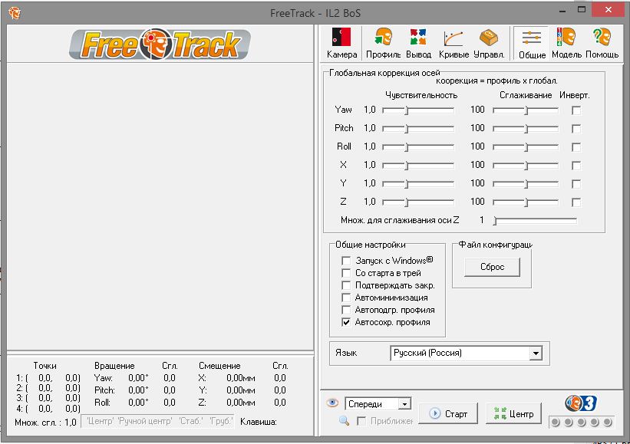Screen dimensions: 630x444
Task: Adjust the Pitch sensitivity slider
Action: click(x=418, y=129)
